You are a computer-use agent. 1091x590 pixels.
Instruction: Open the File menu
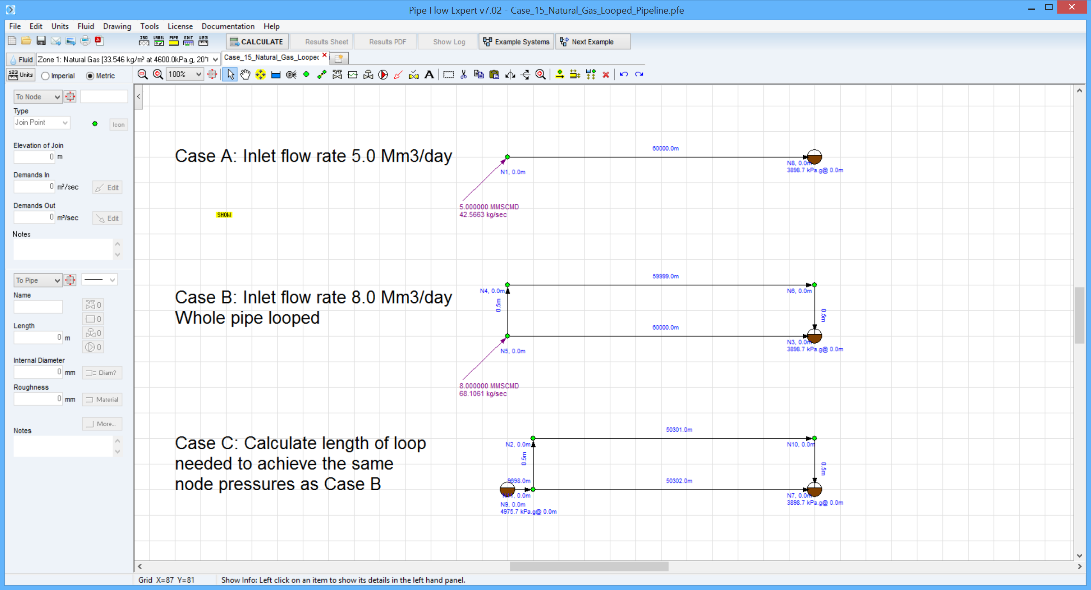pyautogui.click(x=15, y=26)
